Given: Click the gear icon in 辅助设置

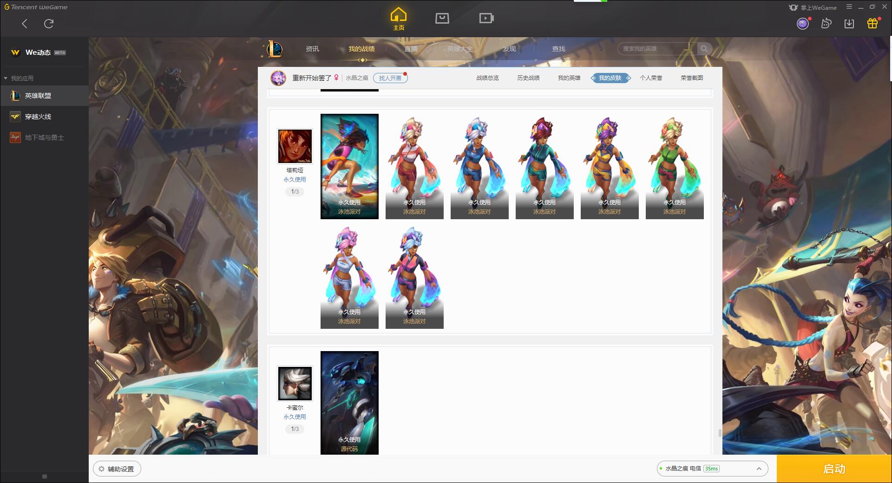Looking at the screenshot, I should 101,469.
